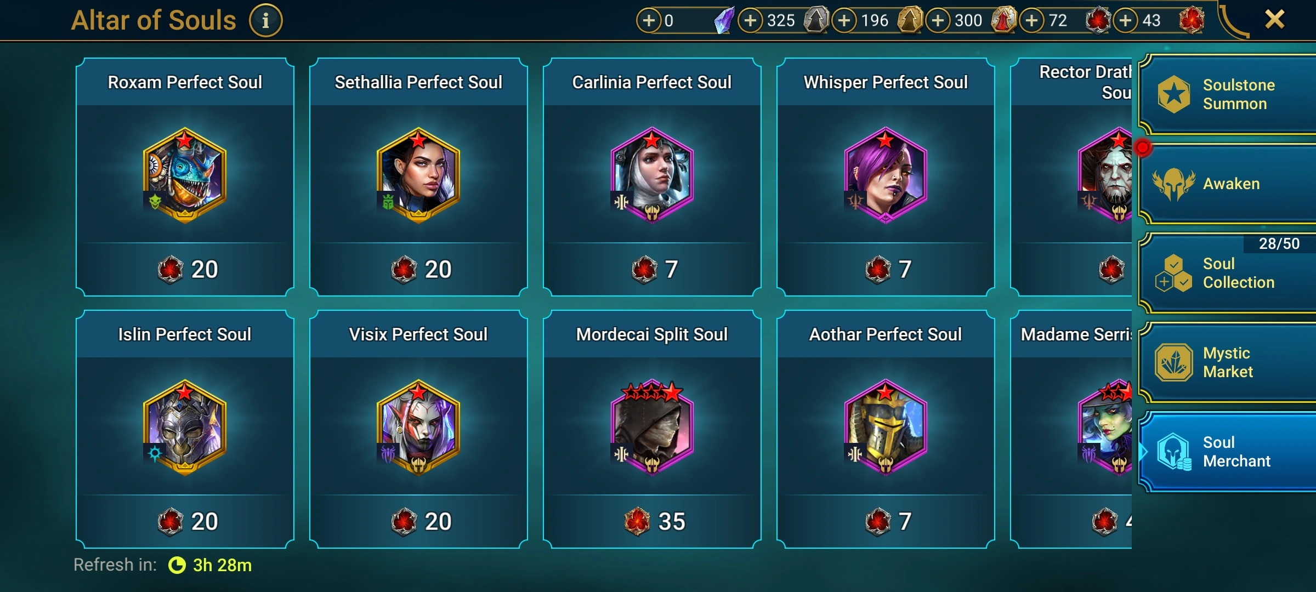Select the Visix Perfect Soul card
1316x592 pixels.
point(418,429)
